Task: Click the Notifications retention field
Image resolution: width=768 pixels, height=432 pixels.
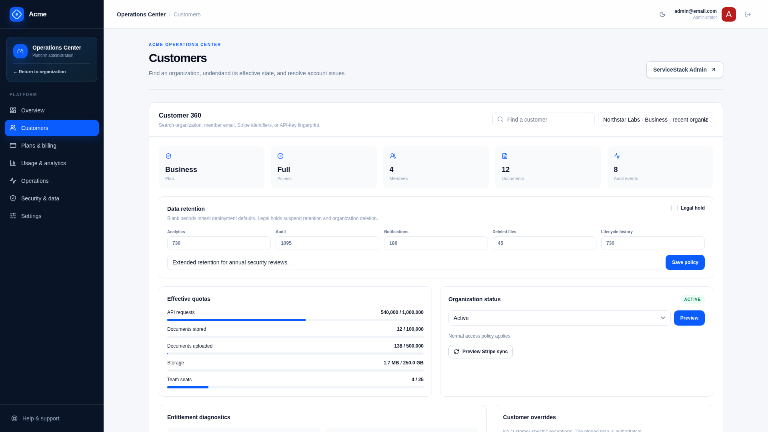Action: [436, 243]
